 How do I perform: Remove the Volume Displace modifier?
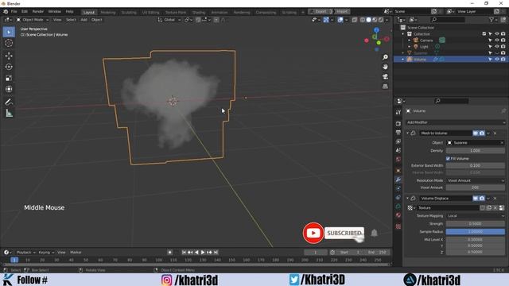coord(495,198)
